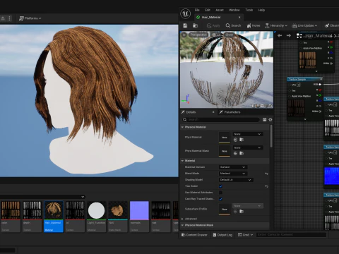Open the Blend Mode dropdown

(x=233, y=174)
